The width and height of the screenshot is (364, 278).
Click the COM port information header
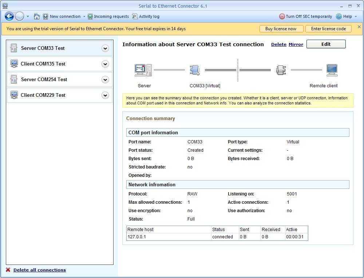[x=238, y=132]
